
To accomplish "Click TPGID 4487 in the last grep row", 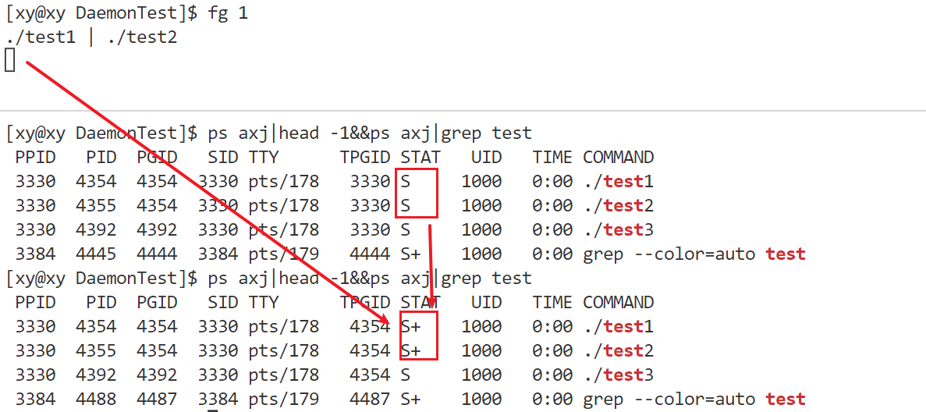I will (x=370, y=400).
